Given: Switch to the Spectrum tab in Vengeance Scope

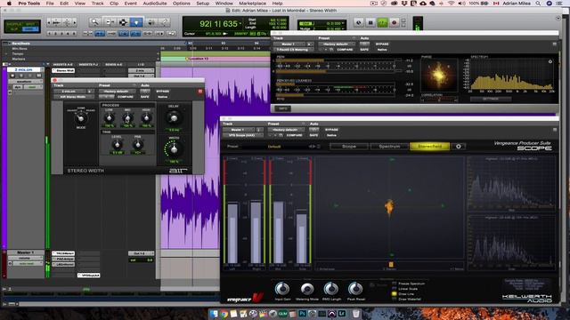Looking at the screenshot, I should pos(389,146).
